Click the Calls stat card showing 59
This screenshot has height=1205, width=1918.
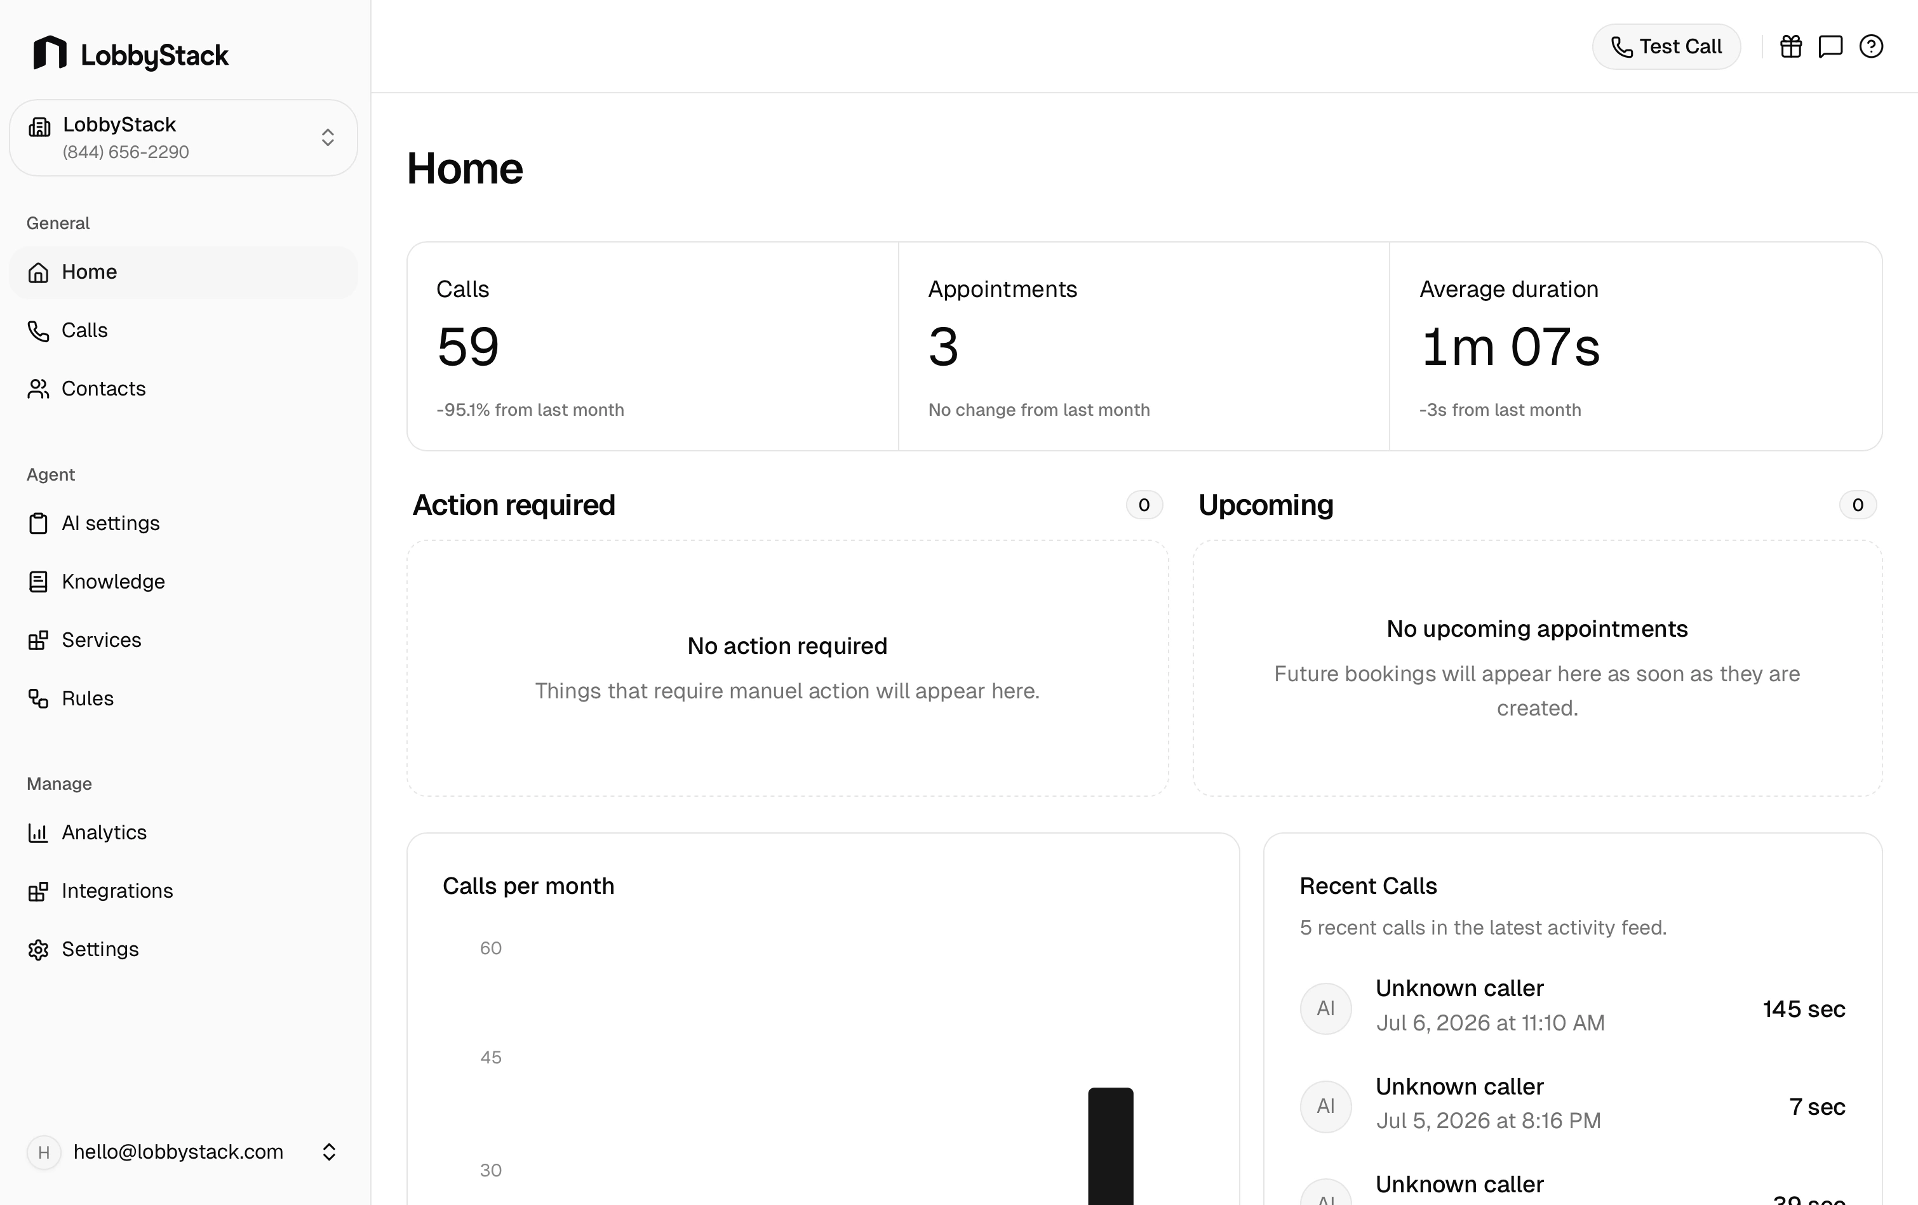(653, 347)
